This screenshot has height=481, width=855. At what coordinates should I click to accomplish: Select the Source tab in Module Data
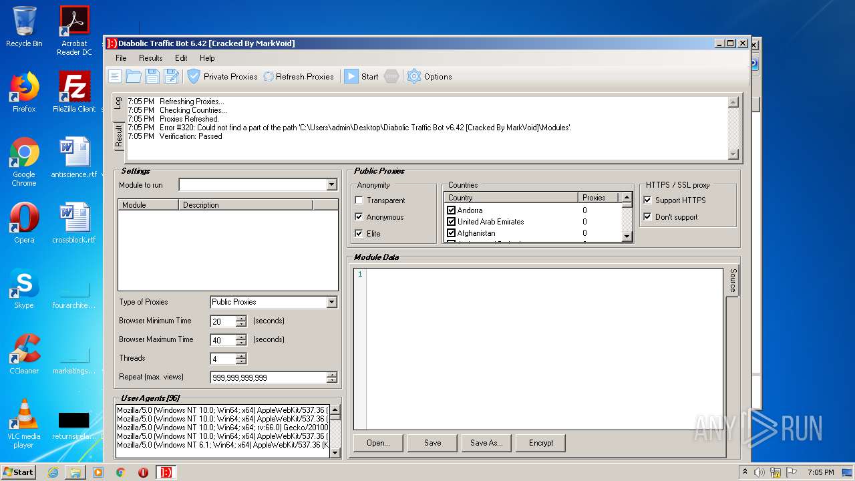point(733,281)
